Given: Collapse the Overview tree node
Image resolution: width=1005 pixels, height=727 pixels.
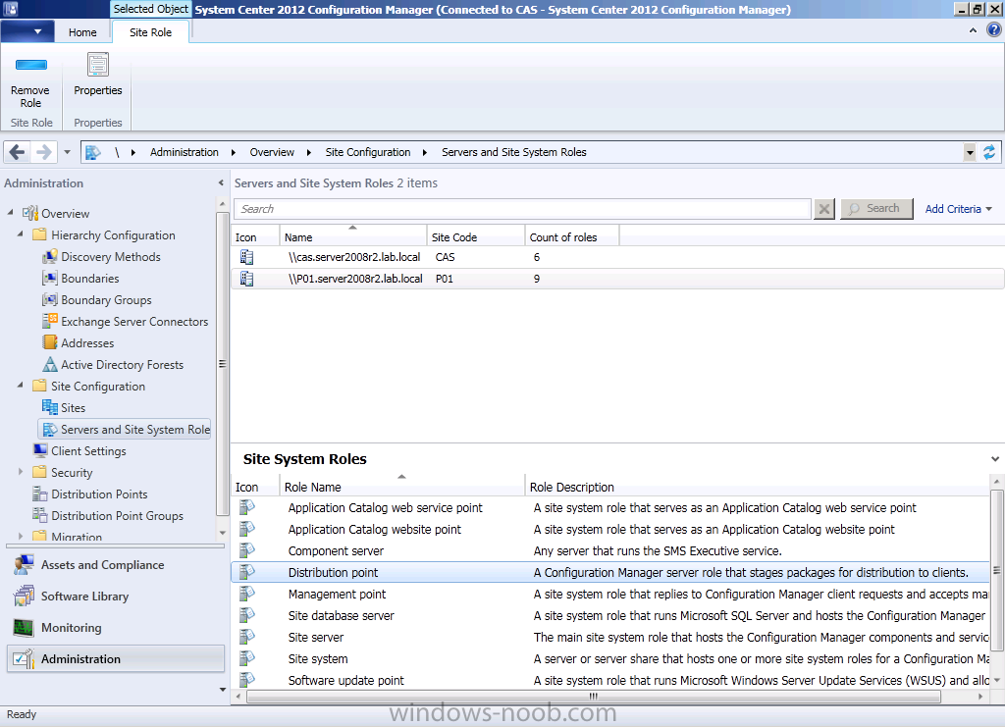Looking at the screenshot, I should 10,213.
